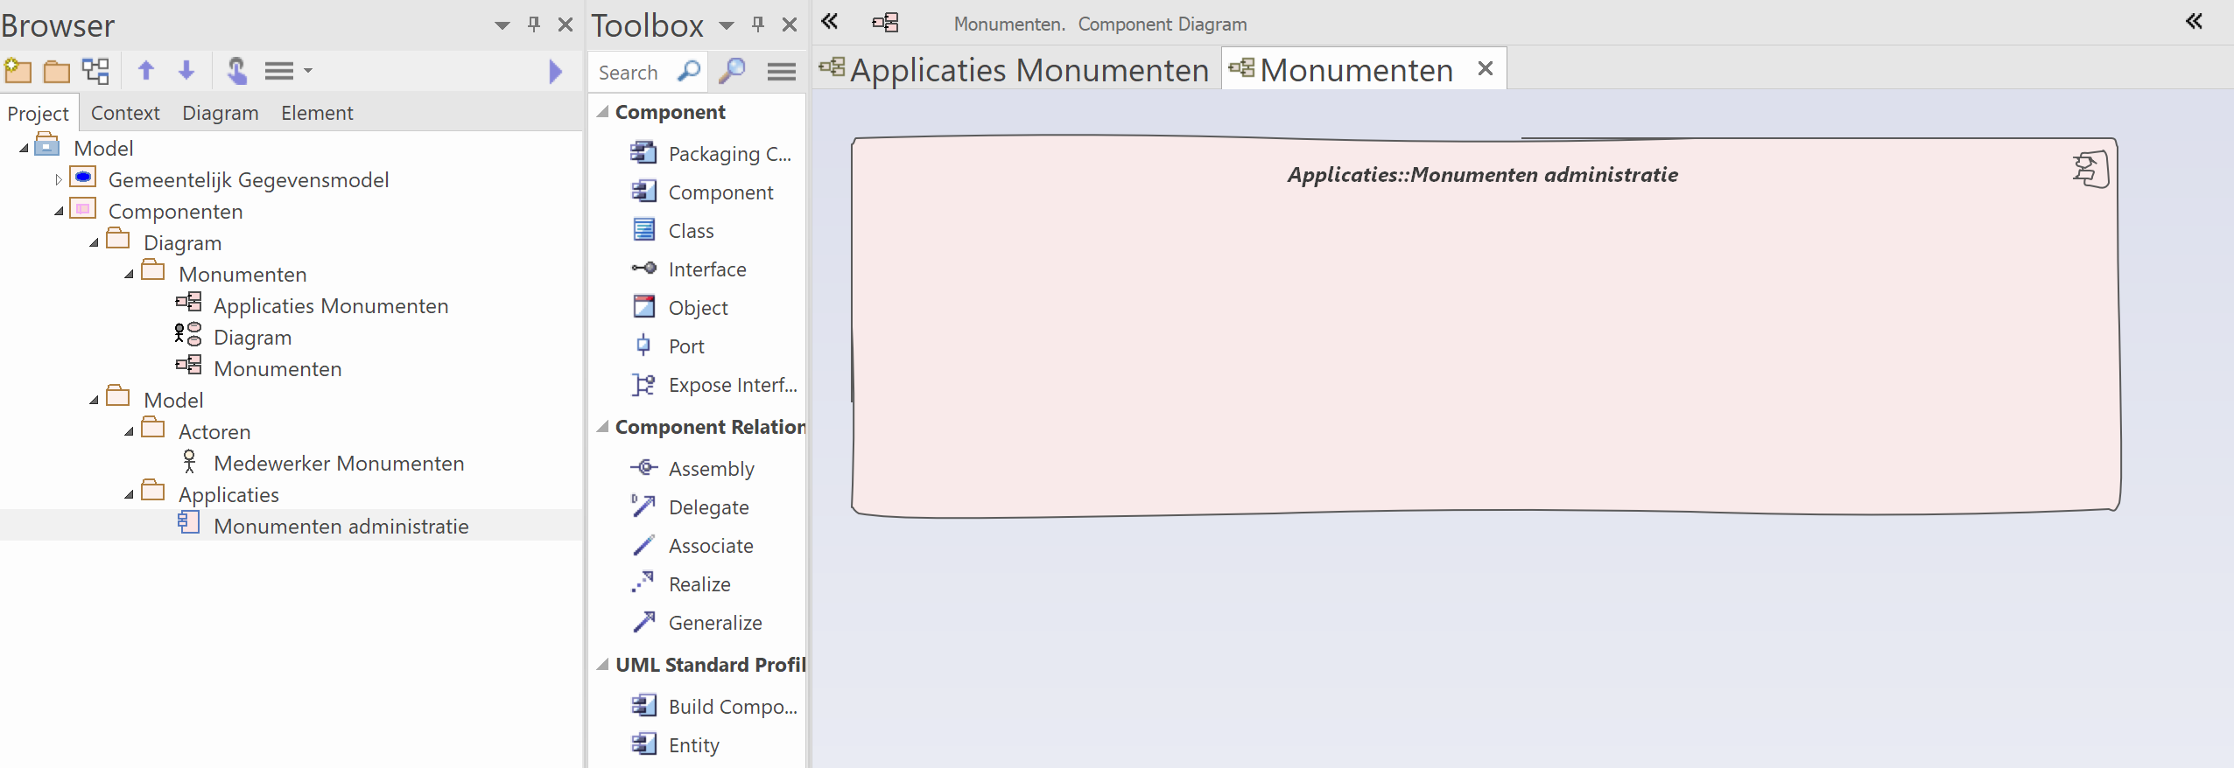Select the Port tool in Toolbox
The image size is (2234, 768).
(685, 346)
